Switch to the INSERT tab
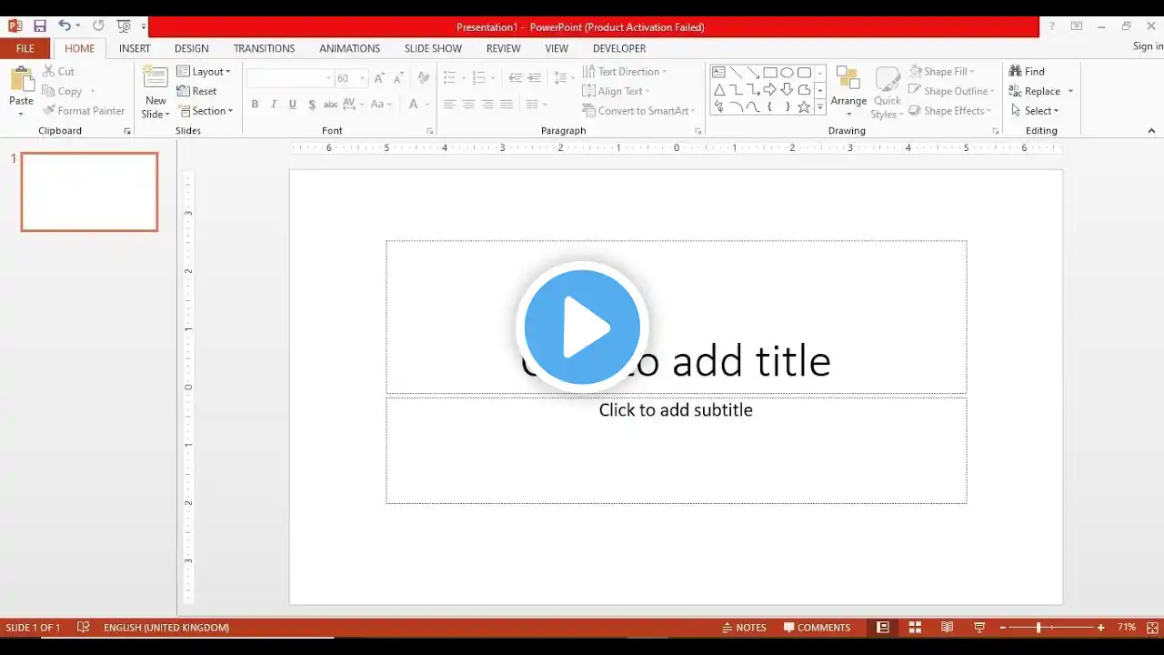This screenshot has height=655, width=1164. pyautogui.click(x=135, y=48)
